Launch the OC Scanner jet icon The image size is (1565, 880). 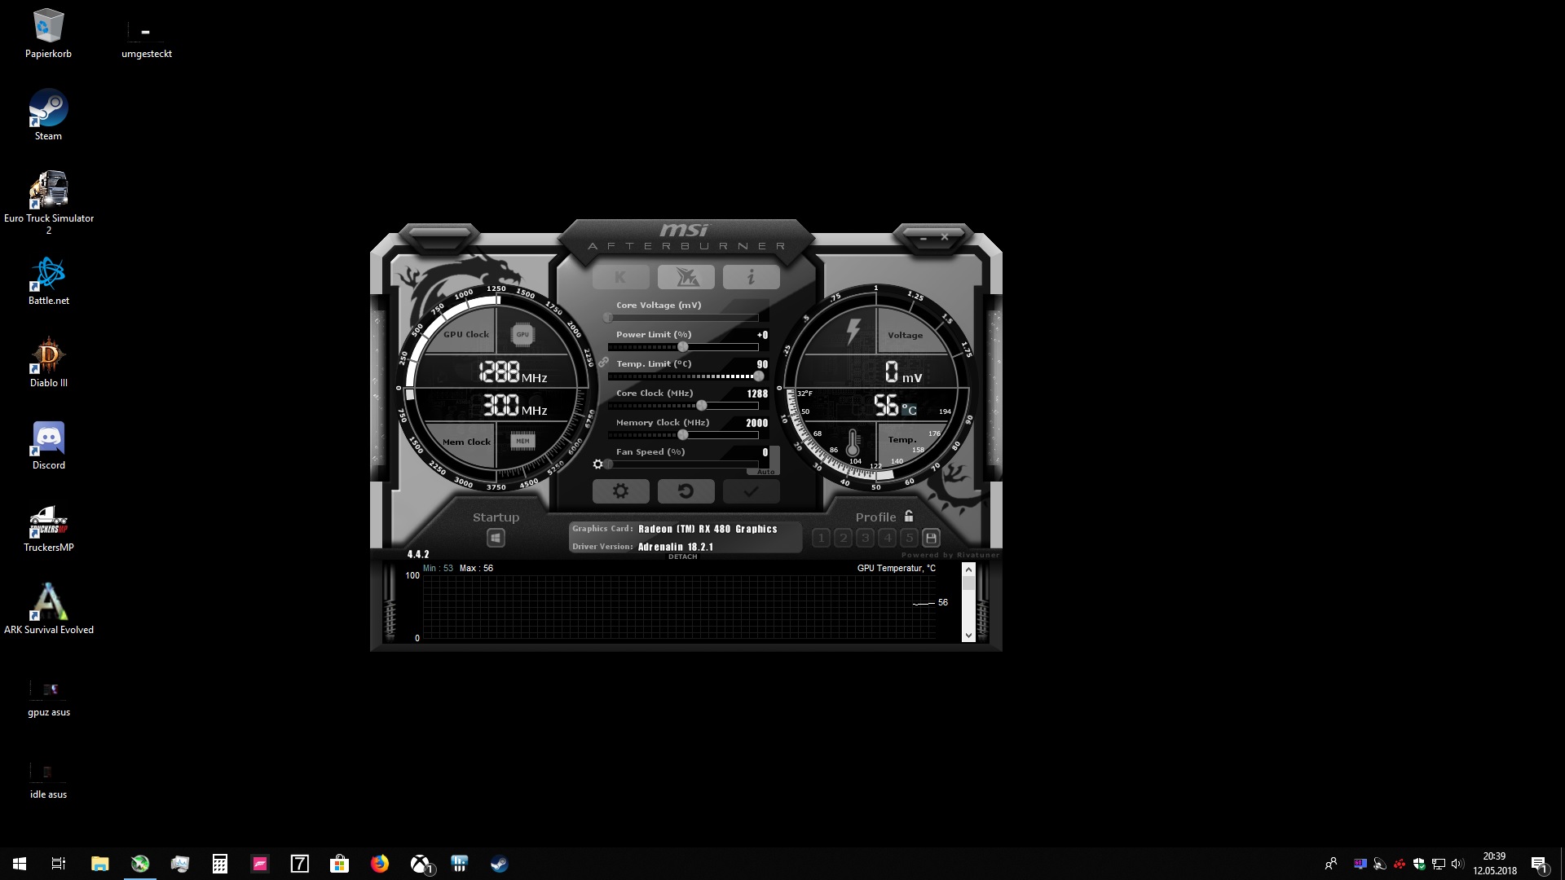686,277
